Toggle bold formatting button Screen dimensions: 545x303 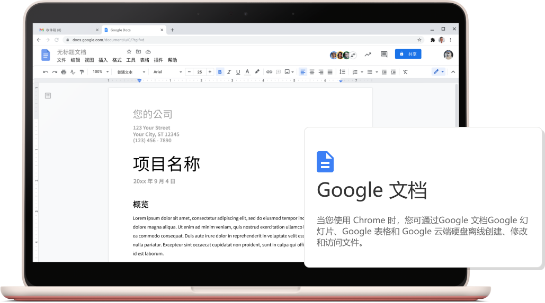[x=220, y=72]
